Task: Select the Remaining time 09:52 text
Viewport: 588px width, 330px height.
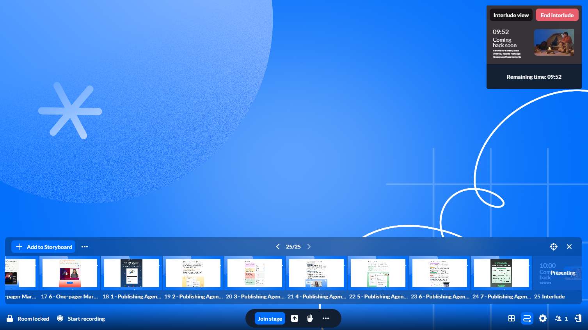Action: point(534,77)
